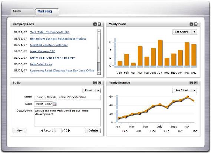Open Tech Talk: Components 101 link
Viewport: 211px width, 153px height.
50,32
